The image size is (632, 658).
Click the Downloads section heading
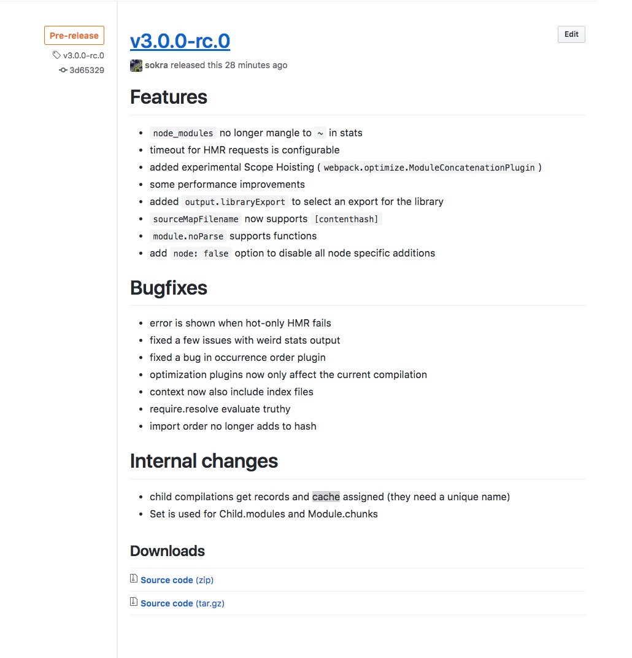[x=168, y=551]
